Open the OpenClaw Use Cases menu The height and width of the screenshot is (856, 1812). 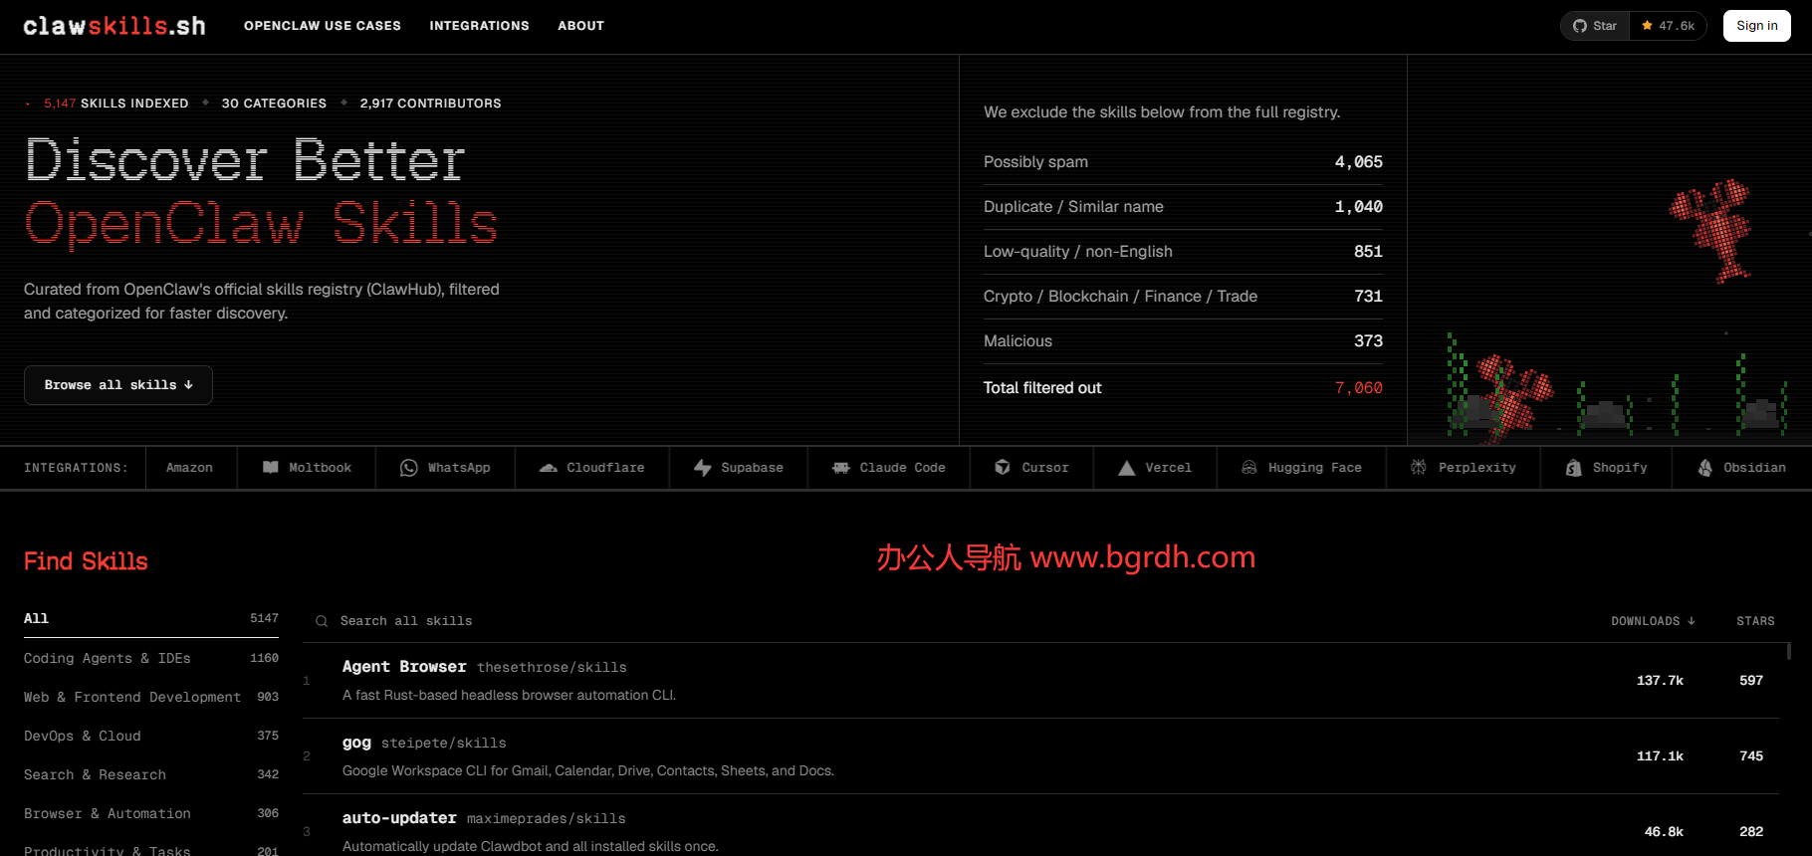coord(323,26)
